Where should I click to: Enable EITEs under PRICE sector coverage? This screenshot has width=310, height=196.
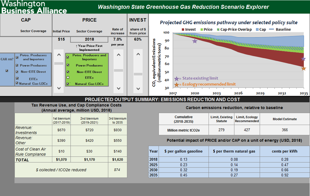(x=68, y=78)
